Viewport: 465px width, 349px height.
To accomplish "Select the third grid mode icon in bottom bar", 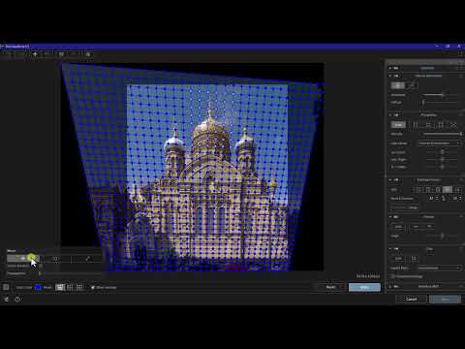I will (79, 287).
